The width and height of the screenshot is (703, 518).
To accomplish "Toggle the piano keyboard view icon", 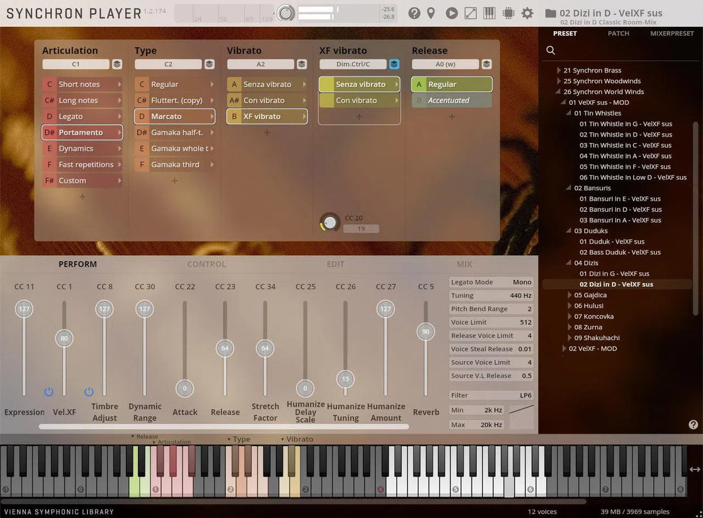I will pos(489,13).
